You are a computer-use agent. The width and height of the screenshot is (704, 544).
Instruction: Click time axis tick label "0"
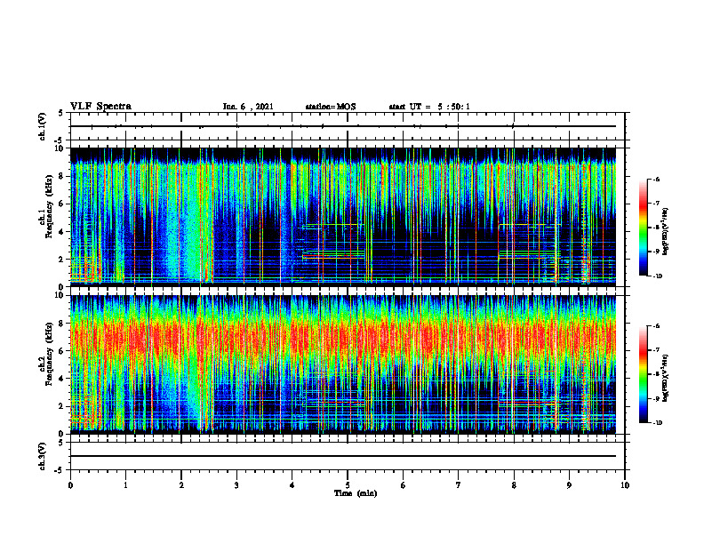[70, 485]
